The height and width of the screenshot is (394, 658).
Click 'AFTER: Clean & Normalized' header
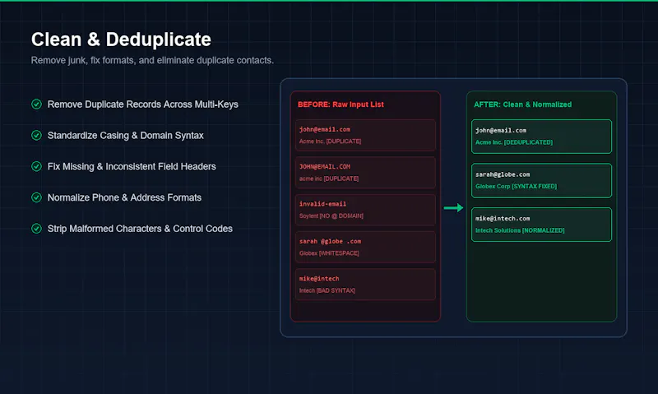pos(522,104)
